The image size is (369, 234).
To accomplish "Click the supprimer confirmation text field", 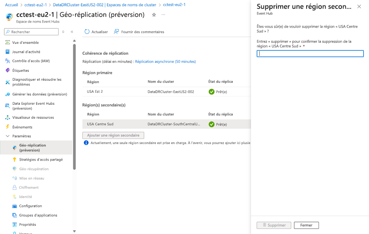I will coord(309,54).
